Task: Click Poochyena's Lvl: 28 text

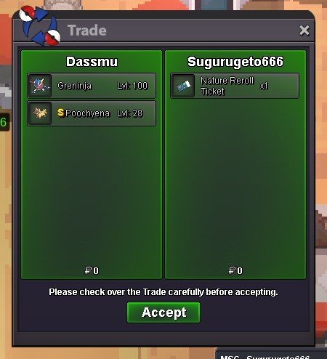Action: click(130, 113)
